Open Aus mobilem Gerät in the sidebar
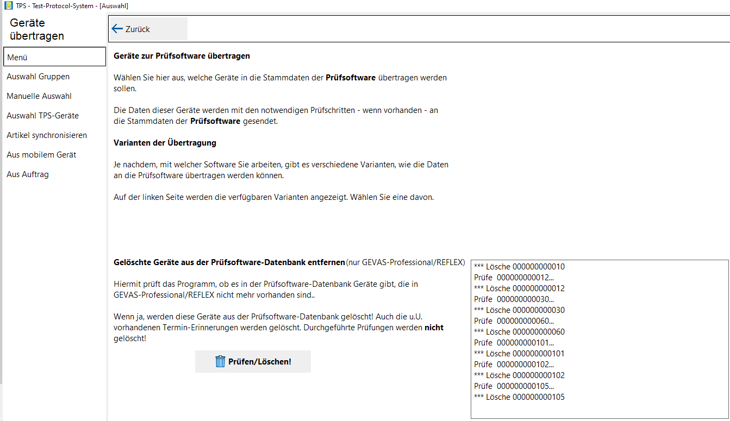730x421 pixels. (x=41, y=155)
